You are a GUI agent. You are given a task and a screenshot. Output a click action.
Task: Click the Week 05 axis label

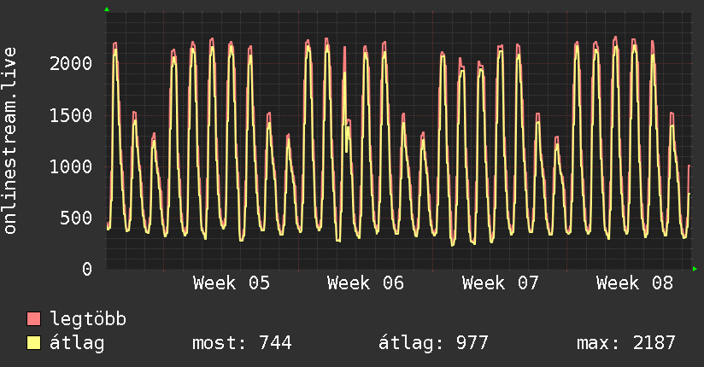click(x=232, y=283)
